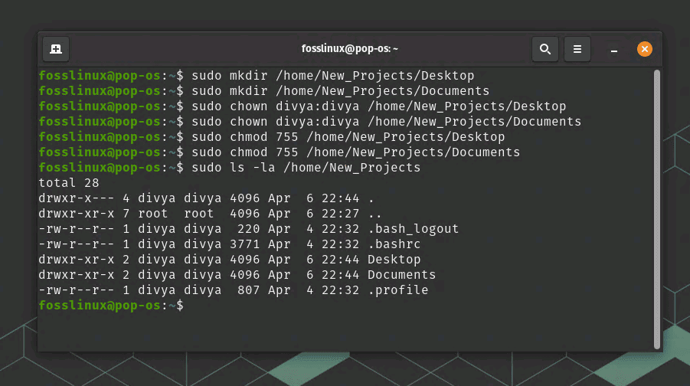Click the 'sudo mkdir /home/New_Projects/Documents' command

(x=341, y=91)
